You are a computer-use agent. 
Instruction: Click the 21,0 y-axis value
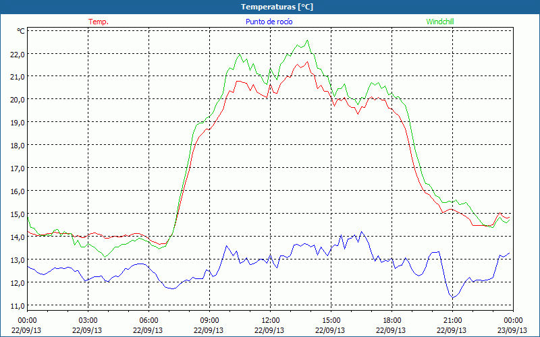click(x=18, y=77)
